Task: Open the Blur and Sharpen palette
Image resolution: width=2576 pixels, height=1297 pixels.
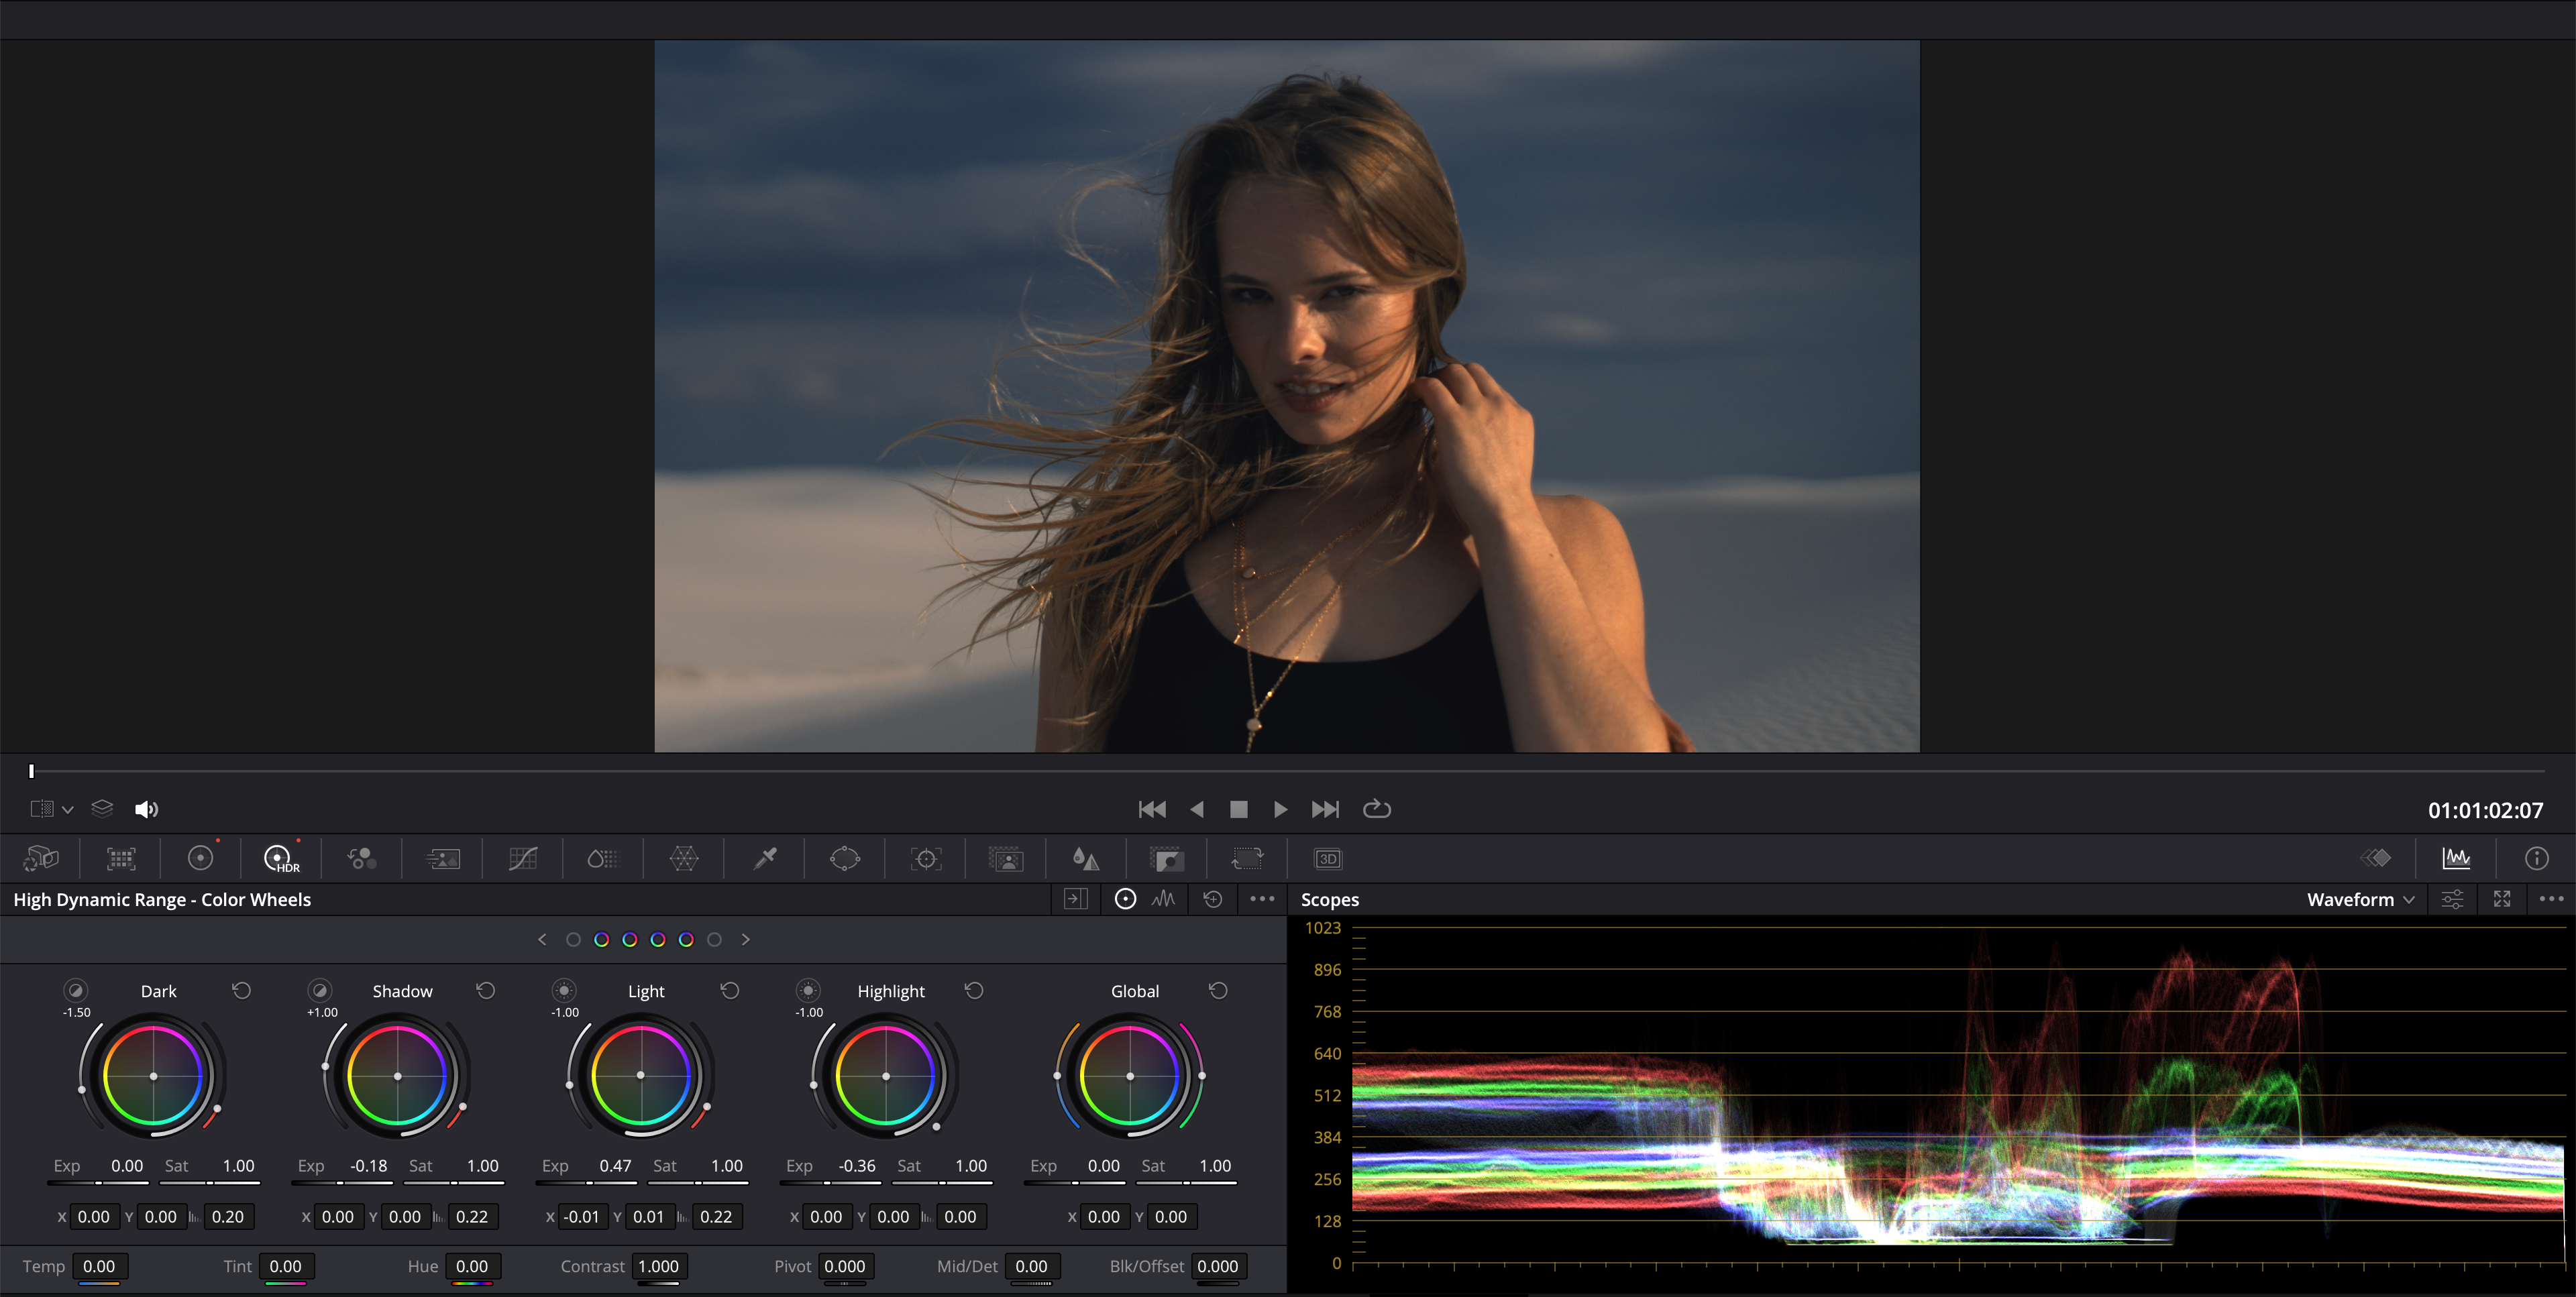Action: (x=1086, y=858)
